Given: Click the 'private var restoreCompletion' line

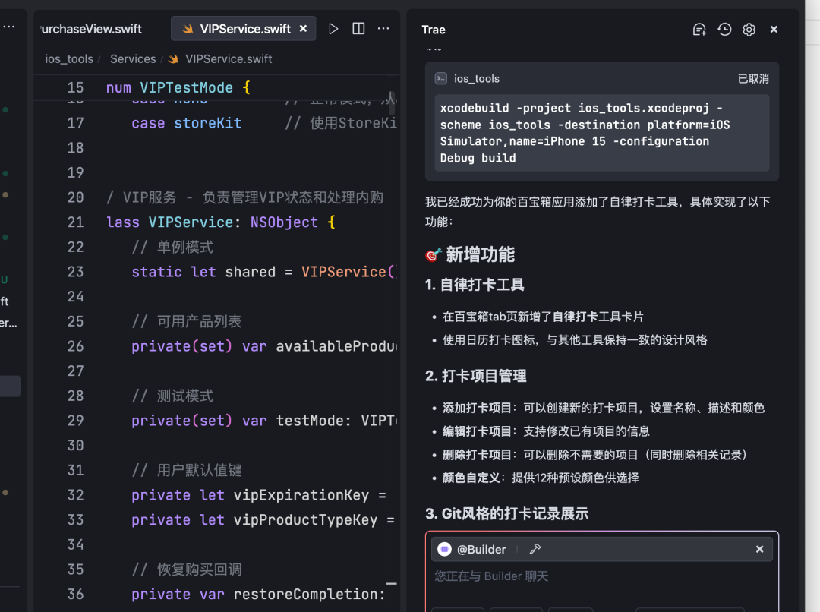Looking at the screenshot, I should [258, 595].
